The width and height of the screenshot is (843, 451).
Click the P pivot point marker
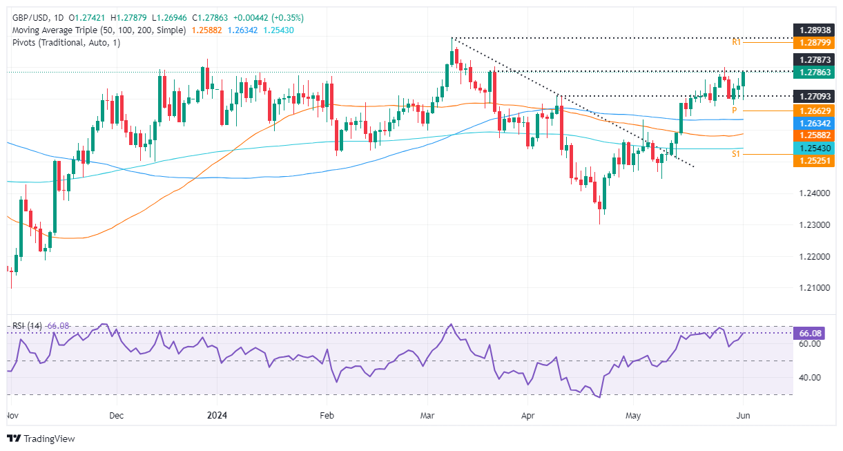736,110
